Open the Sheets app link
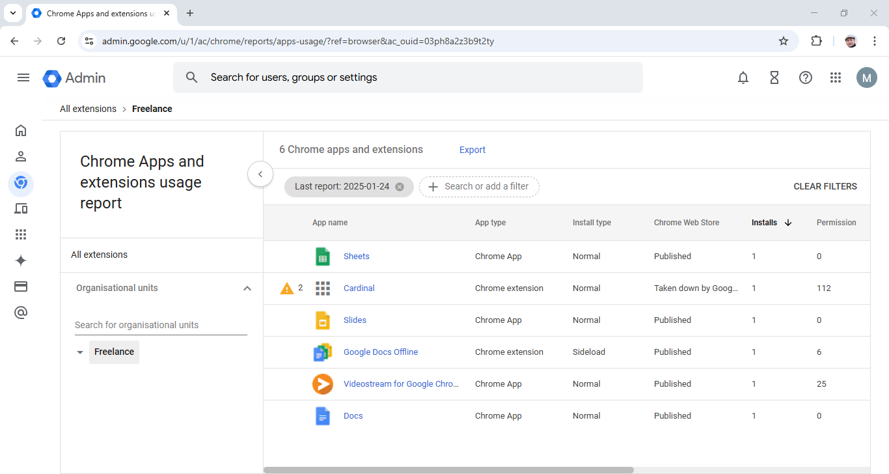Screen dimensions: 889x474 357,257
